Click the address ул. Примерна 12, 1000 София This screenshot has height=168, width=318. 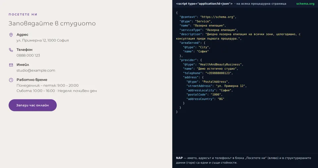43,40
